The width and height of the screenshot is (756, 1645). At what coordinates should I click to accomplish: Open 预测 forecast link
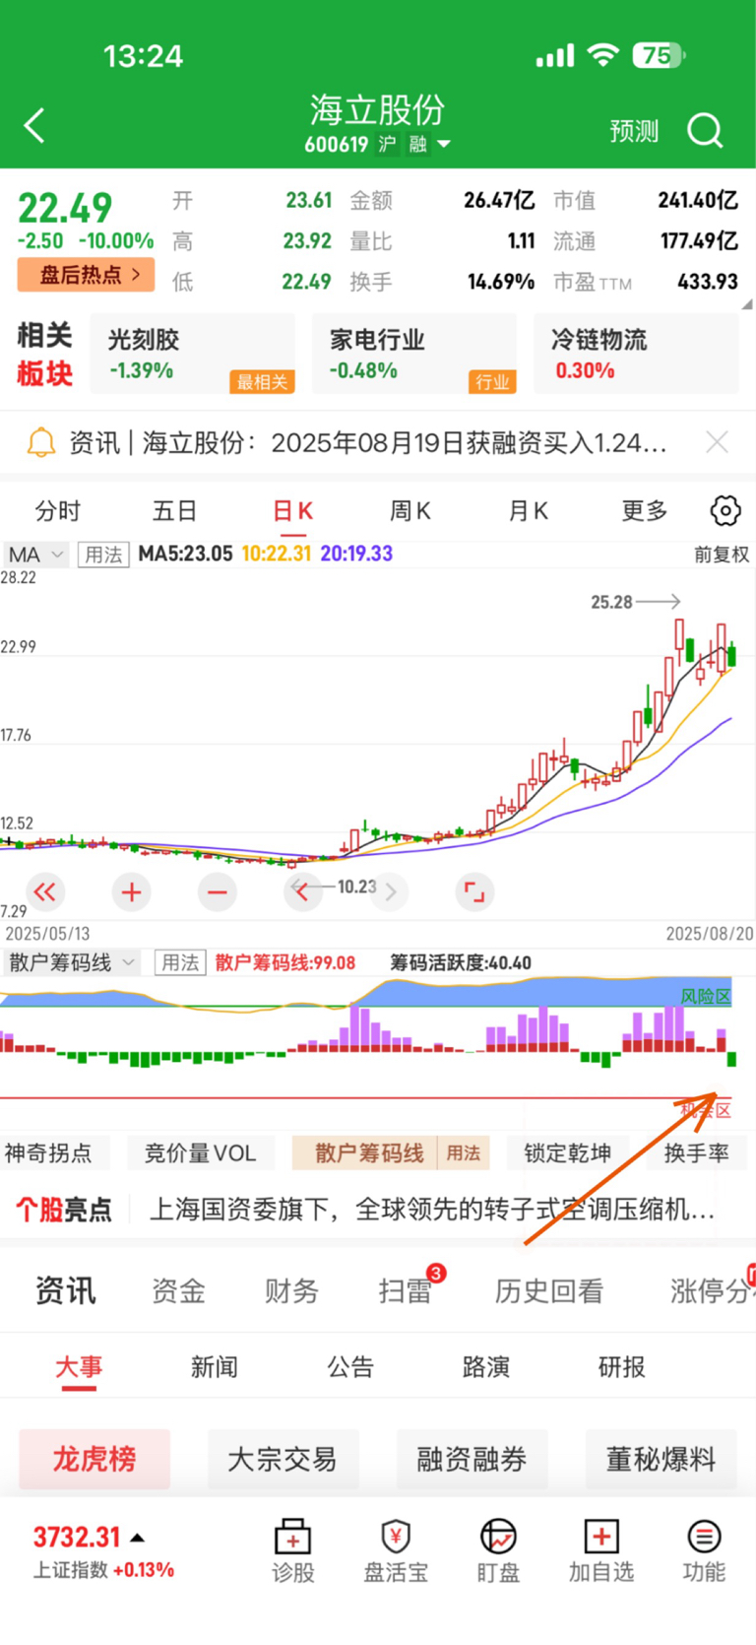634,131
